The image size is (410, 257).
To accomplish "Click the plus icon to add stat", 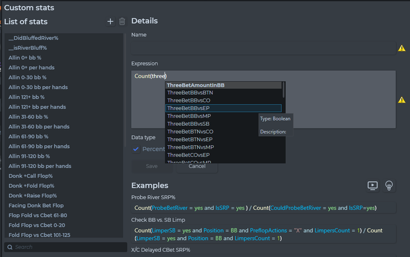I will tap(110, 22).
